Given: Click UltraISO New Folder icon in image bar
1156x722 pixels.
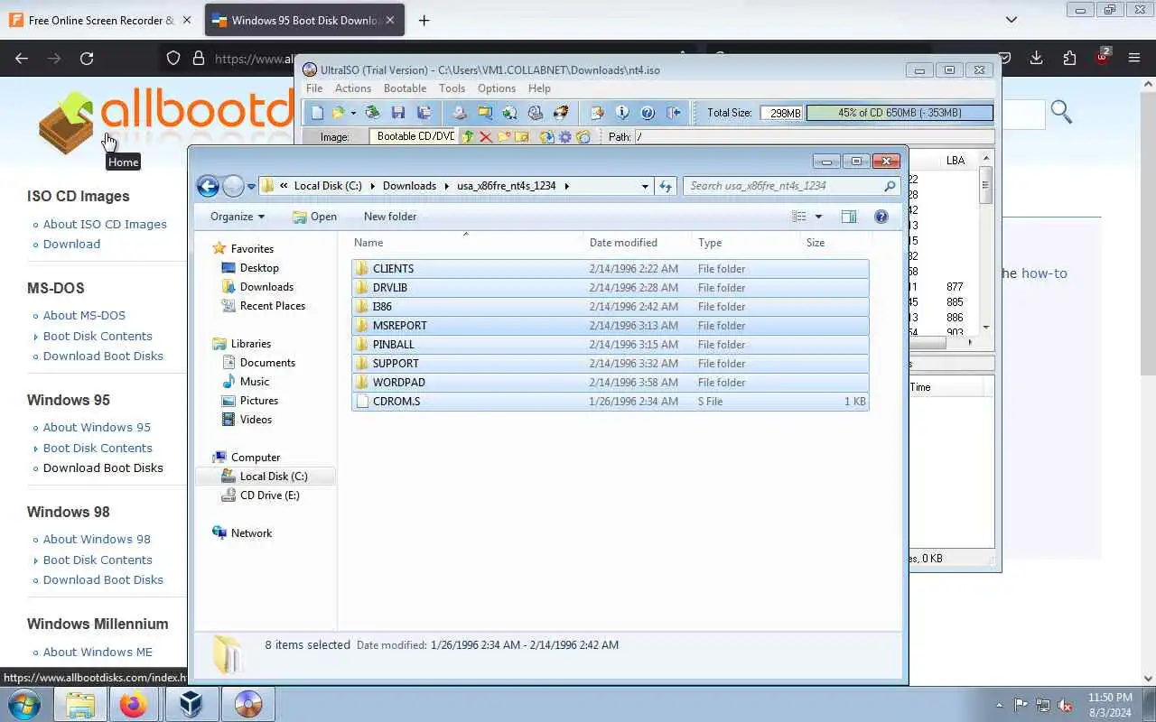Looking at the screenshot, I should click(504, 137).
